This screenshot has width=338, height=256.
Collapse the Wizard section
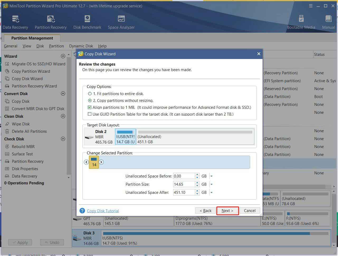tap(63, 56)
